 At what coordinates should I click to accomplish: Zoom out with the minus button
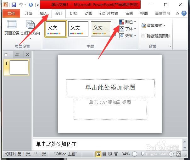pos(135,154)
